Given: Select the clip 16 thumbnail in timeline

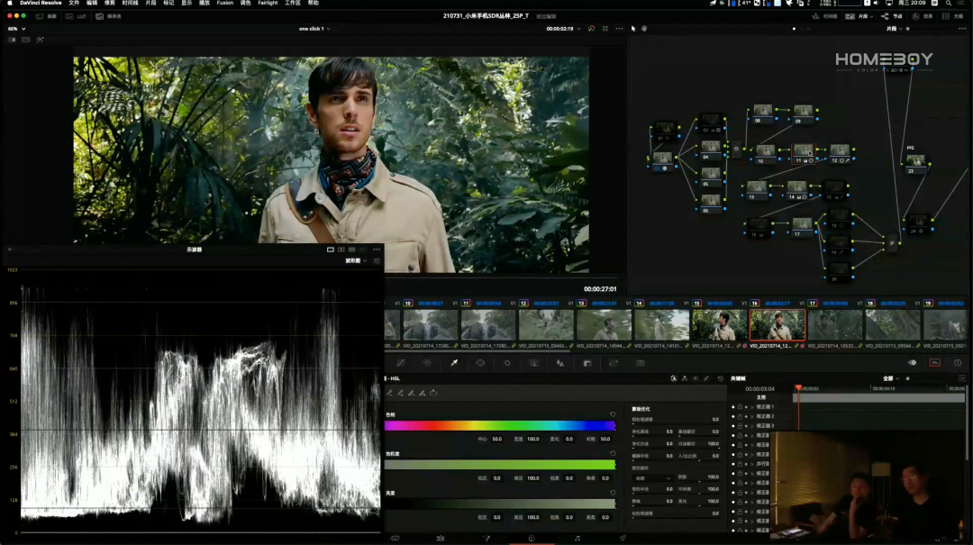Looking at the screenshot, I should pyautogui.click(x=777, y=325).
